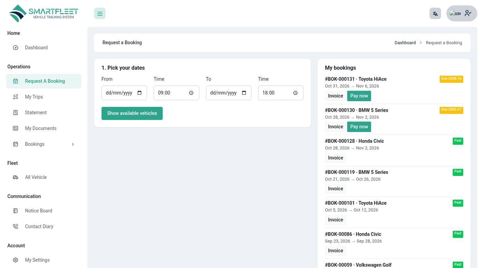Screen dimensions: 484x268
Task: Click Show available vehicles button
Action: click(132, 113)
